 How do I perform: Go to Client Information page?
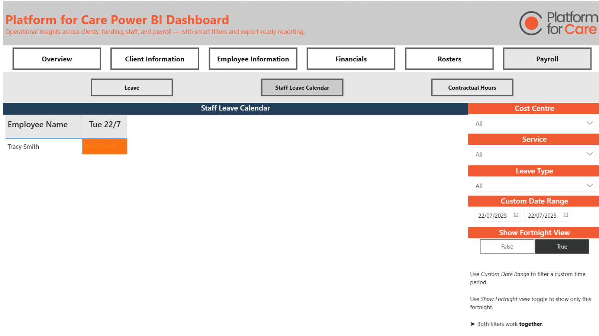coord(155,59)
